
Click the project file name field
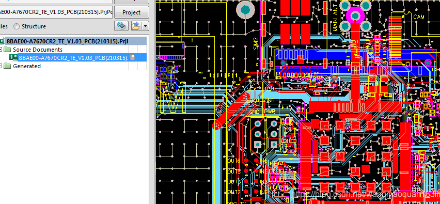[x=56, y=12]
